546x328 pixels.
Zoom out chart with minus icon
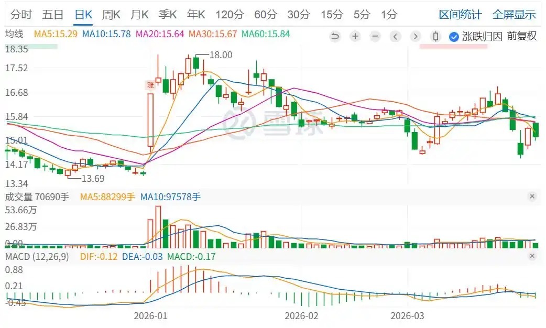375,36
